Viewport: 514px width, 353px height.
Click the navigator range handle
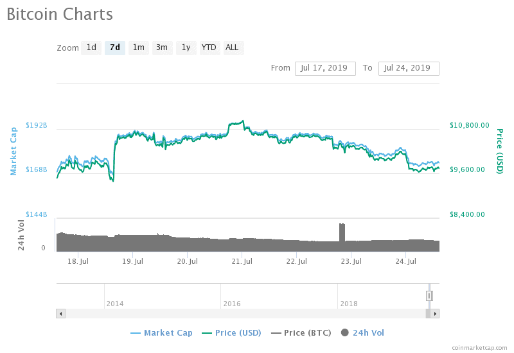click(x=429, y=296)
